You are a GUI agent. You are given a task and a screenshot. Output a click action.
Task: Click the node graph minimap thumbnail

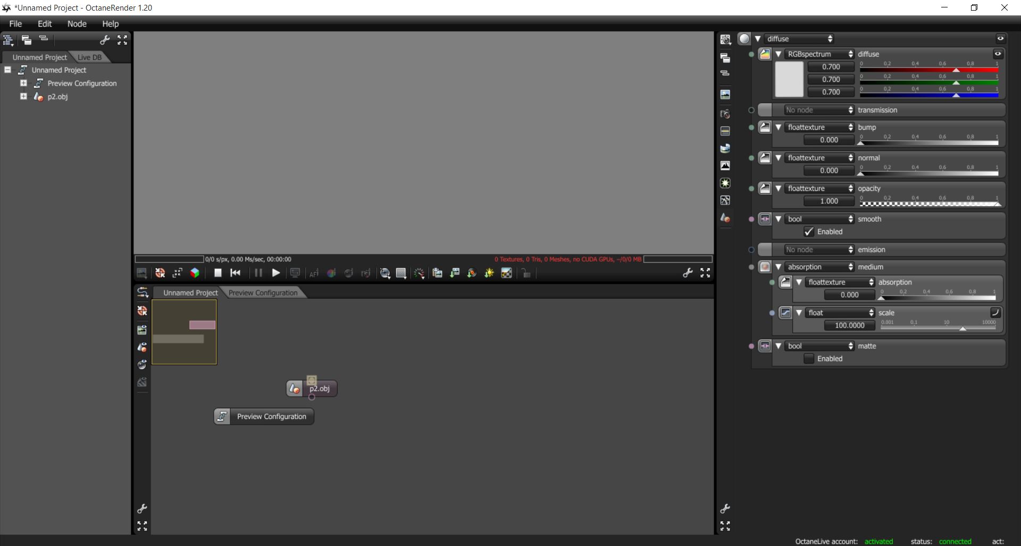[184, 332]
